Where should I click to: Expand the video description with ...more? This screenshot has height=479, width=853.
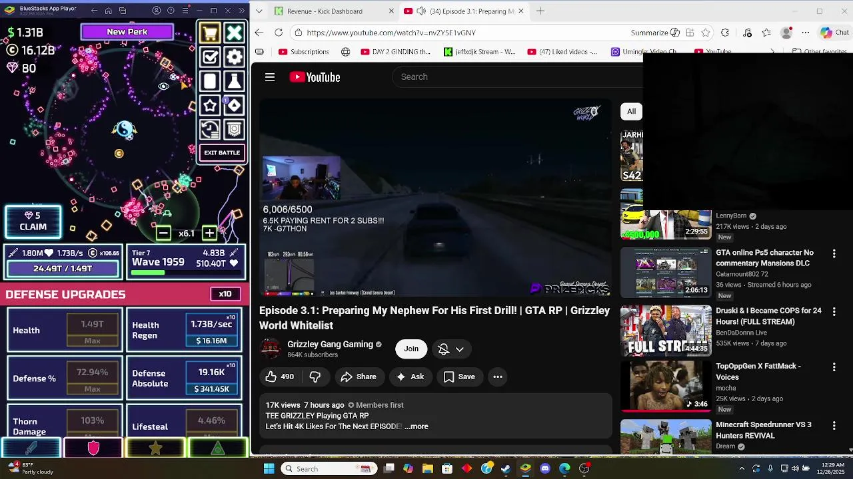click(417, 426)
